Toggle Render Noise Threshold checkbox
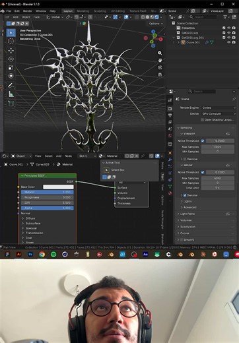The height and width of the screenshot is (343, 239). (x=203, y=172)
